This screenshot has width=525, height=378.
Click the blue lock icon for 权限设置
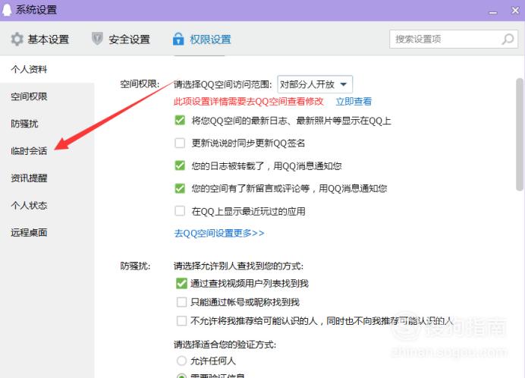[178, 39]
